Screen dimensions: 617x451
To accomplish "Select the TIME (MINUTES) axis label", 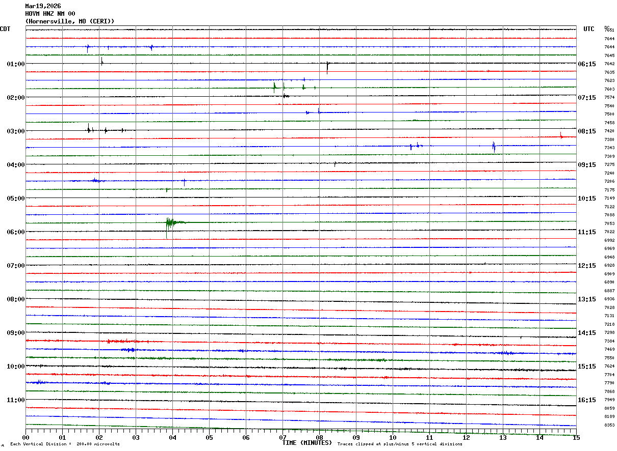I will pos(307,443).
